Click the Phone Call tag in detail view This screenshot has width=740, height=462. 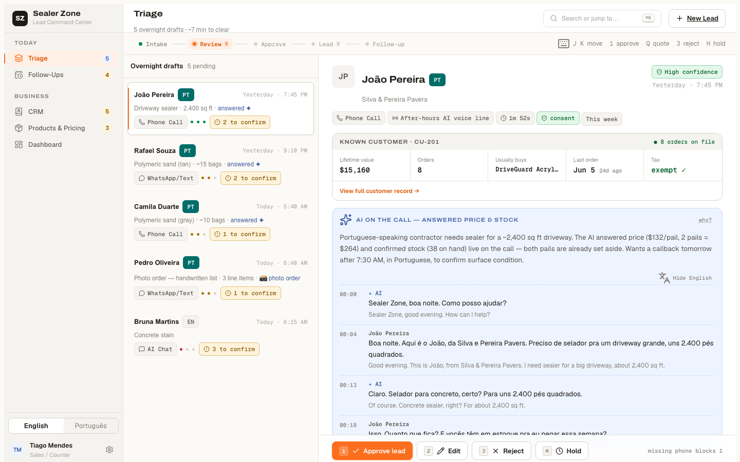coord(359,118)
